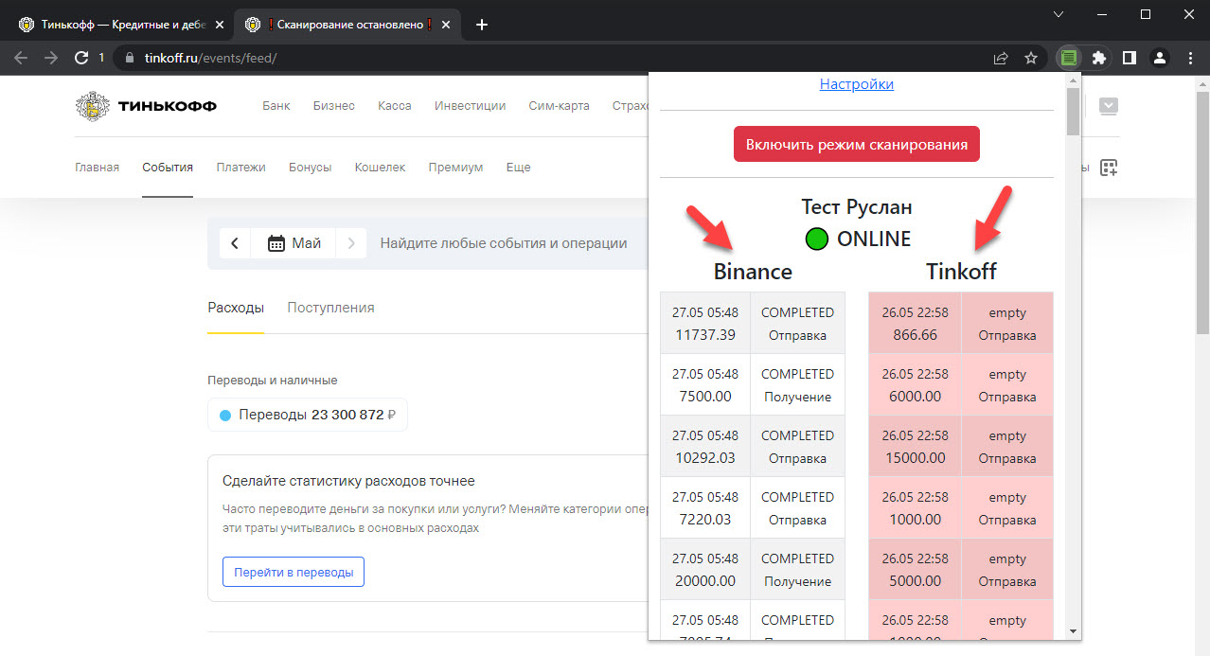This screenshot has height=656, width=1210.
Task: Click the popup scrollbar down arrow
Action: pos(1073,630)
